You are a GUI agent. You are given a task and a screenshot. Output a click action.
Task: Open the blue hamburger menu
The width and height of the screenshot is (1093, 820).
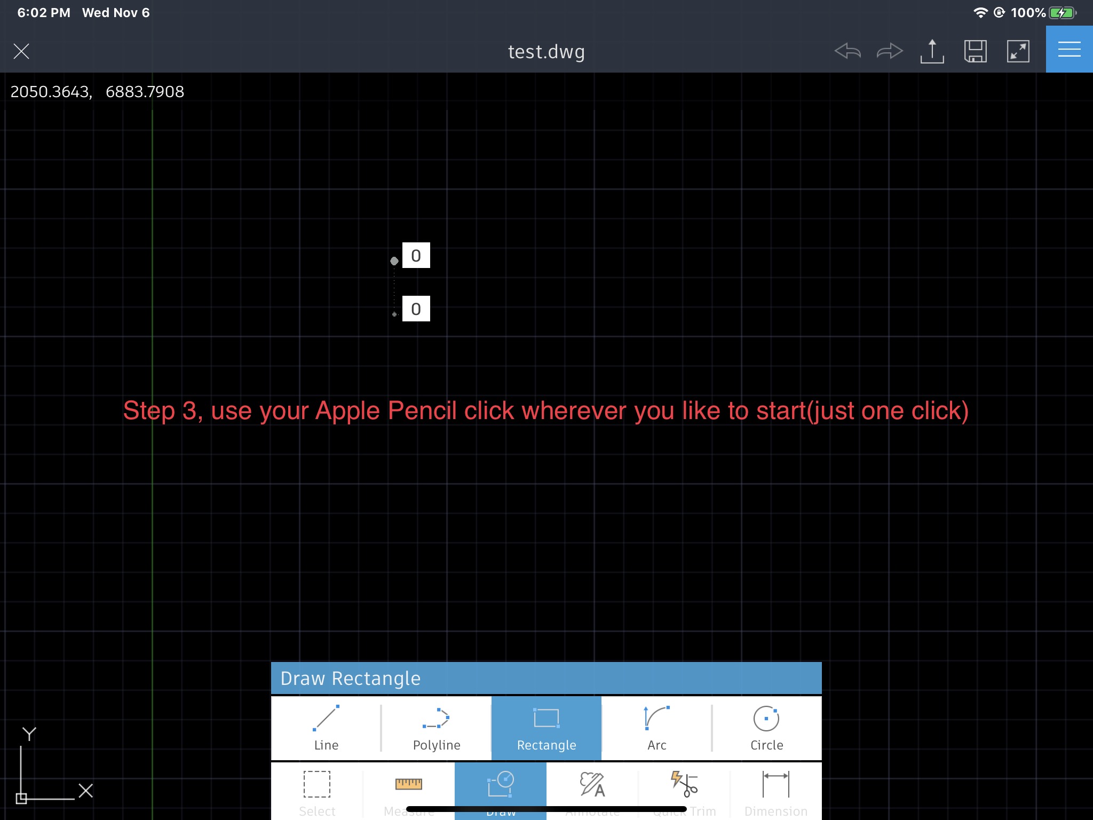1069,49
